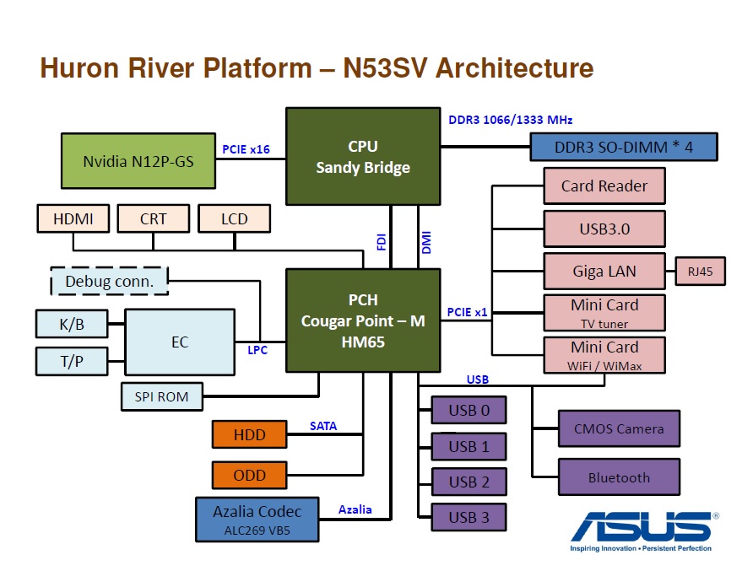Viewport: 753px width, 587px height.
Task: Click the "Inspiring Innovation • Persistent Perfection" tagline
Action: tap(641, 548)
